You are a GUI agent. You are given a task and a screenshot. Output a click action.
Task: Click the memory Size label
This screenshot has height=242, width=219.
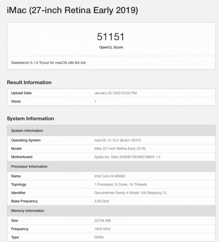15,221
